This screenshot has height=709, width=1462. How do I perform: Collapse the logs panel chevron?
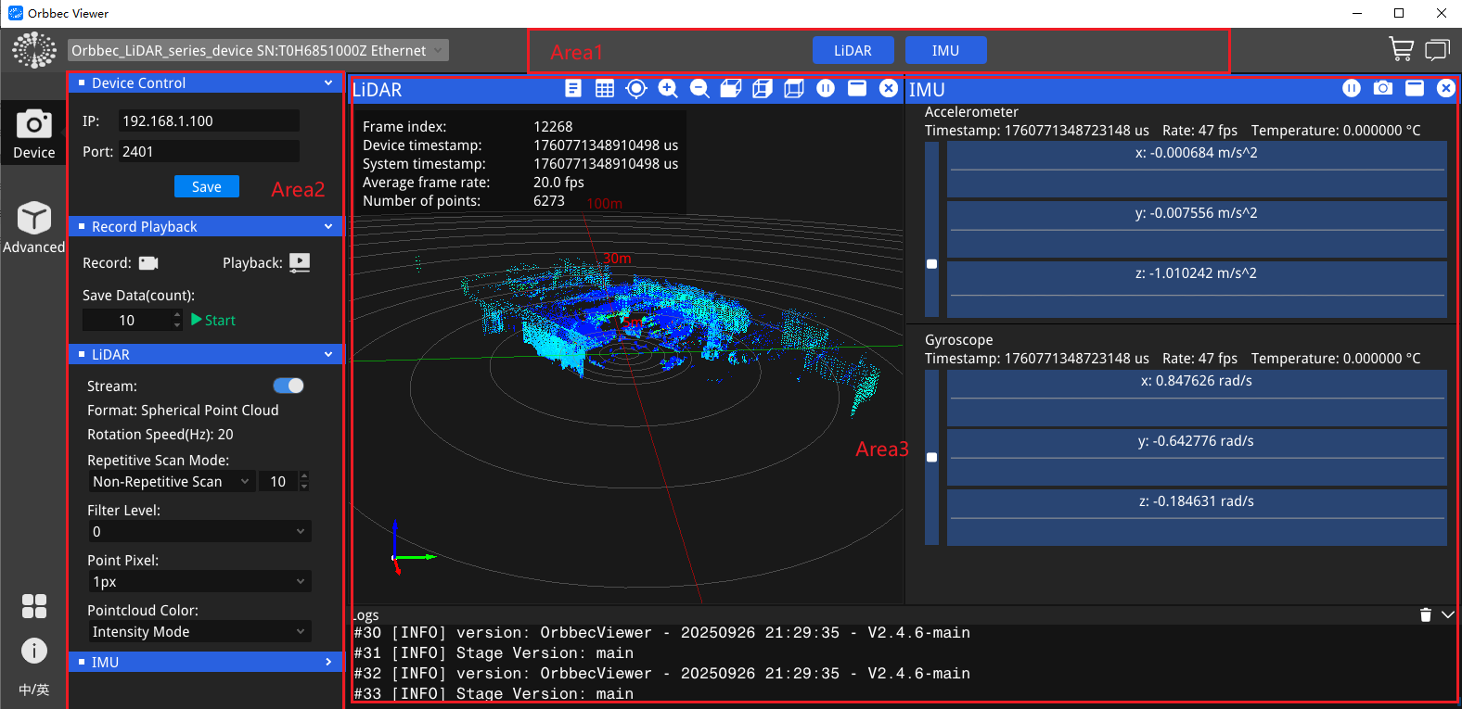click(x=1448, y=615)
